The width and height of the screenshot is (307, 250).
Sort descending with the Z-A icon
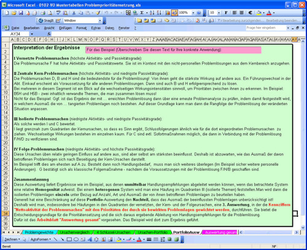click(x=159, y=13)
